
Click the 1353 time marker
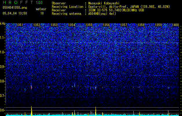pos(54,25)
